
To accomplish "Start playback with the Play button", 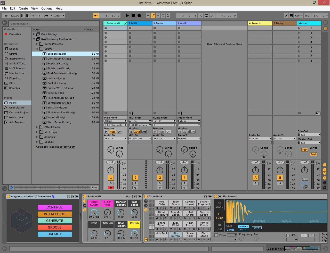I will point(127,15).
